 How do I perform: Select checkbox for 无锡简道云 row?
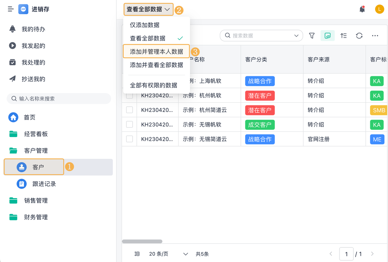tap(129, 139)
